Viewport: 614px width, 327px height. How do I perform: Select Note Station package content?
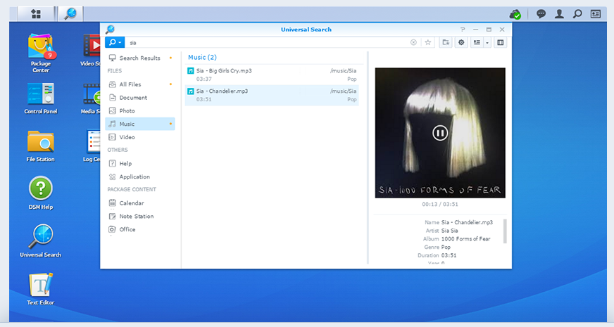pos(140,217)
